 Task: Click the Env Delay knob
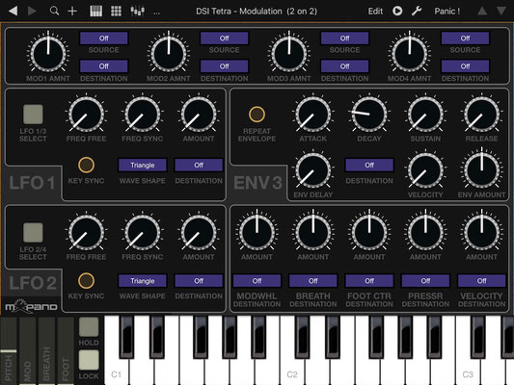point(313,170)
